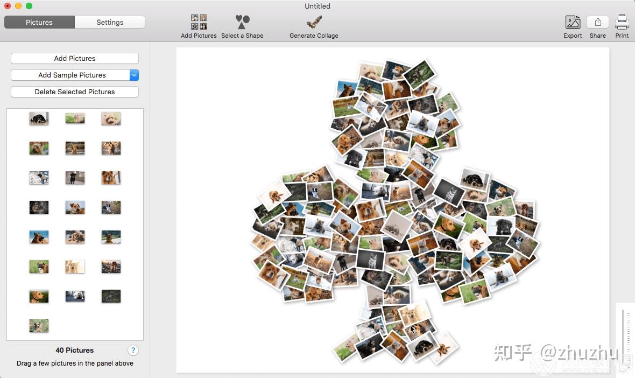Select the Pictures tab
The width and height of the screenshot is (635, 378).
coord(39,22)
